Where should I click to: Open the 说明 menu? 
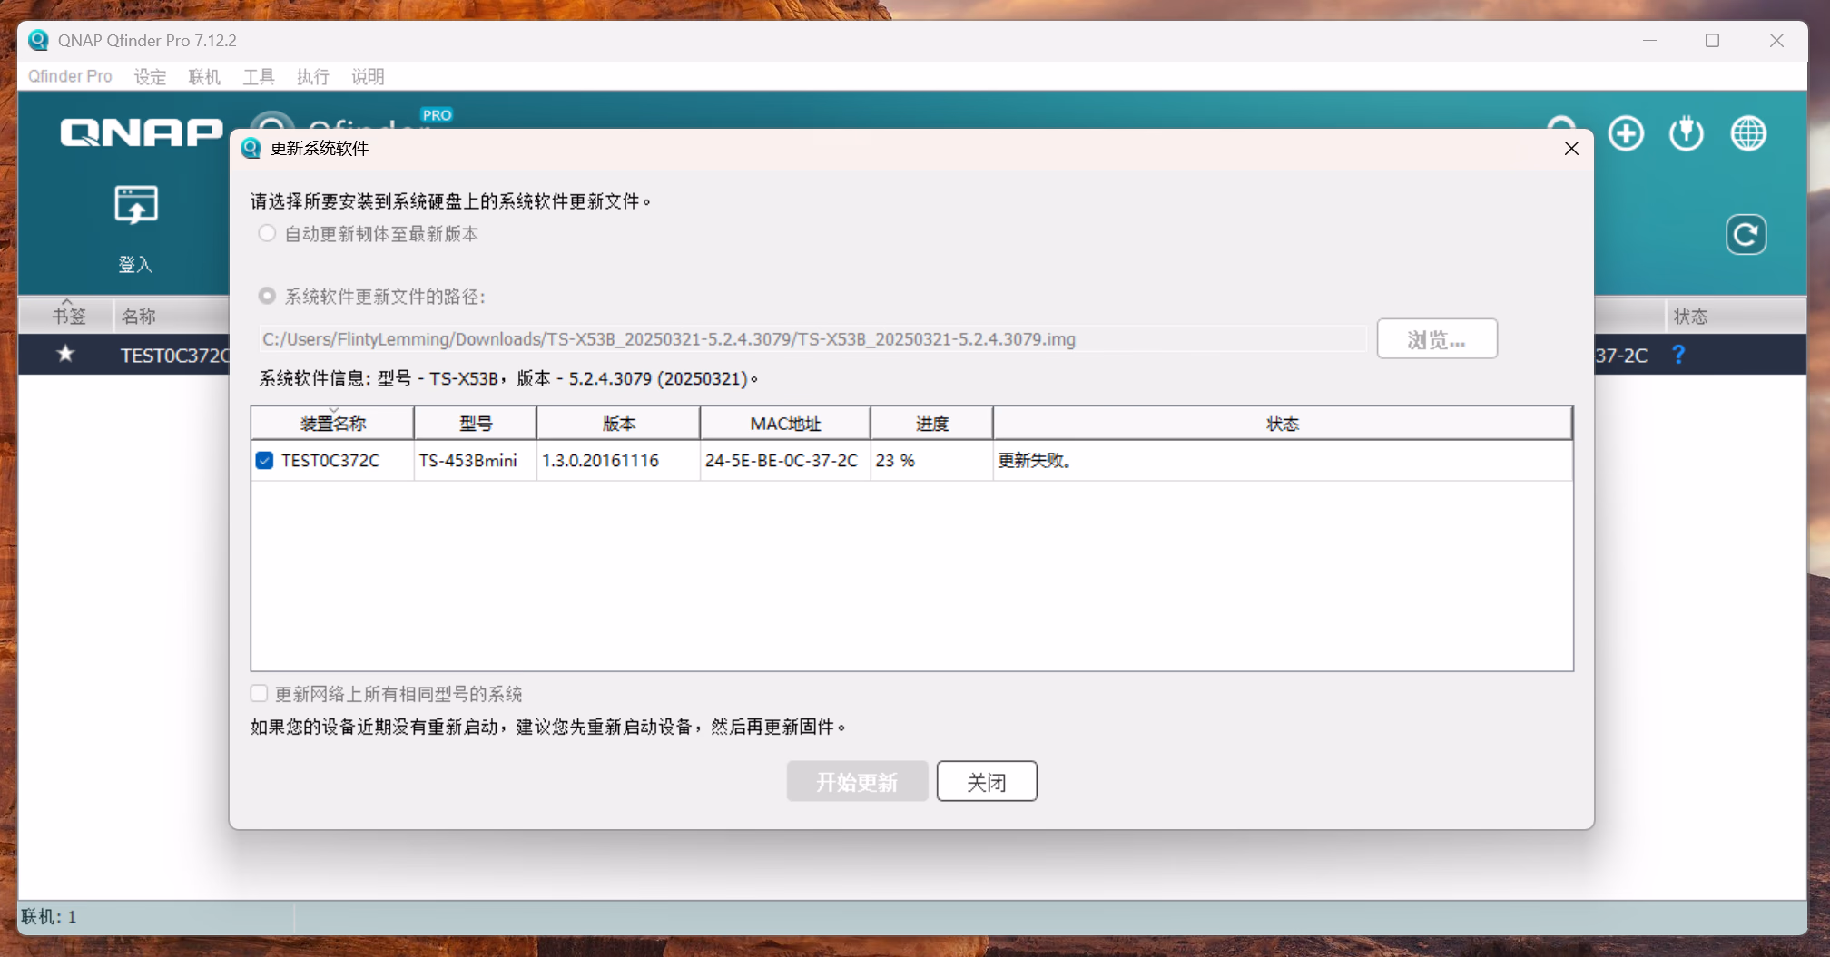click(368, 76)
